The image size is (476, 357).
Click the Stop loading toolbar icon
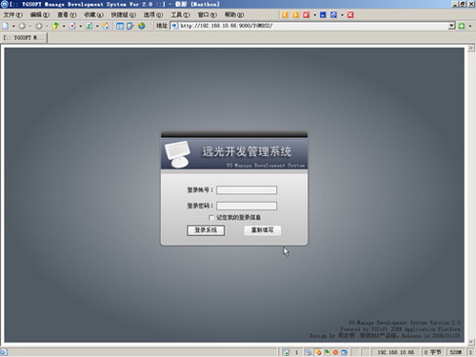72,26
